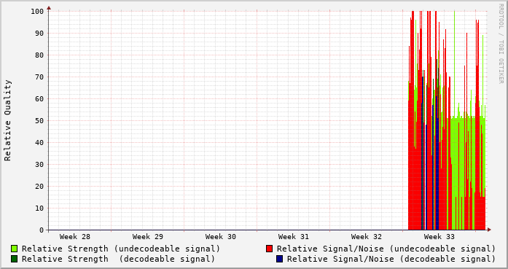Click the 0 value on y-axis
Screen dimensions: 508x269
point(42,230)
